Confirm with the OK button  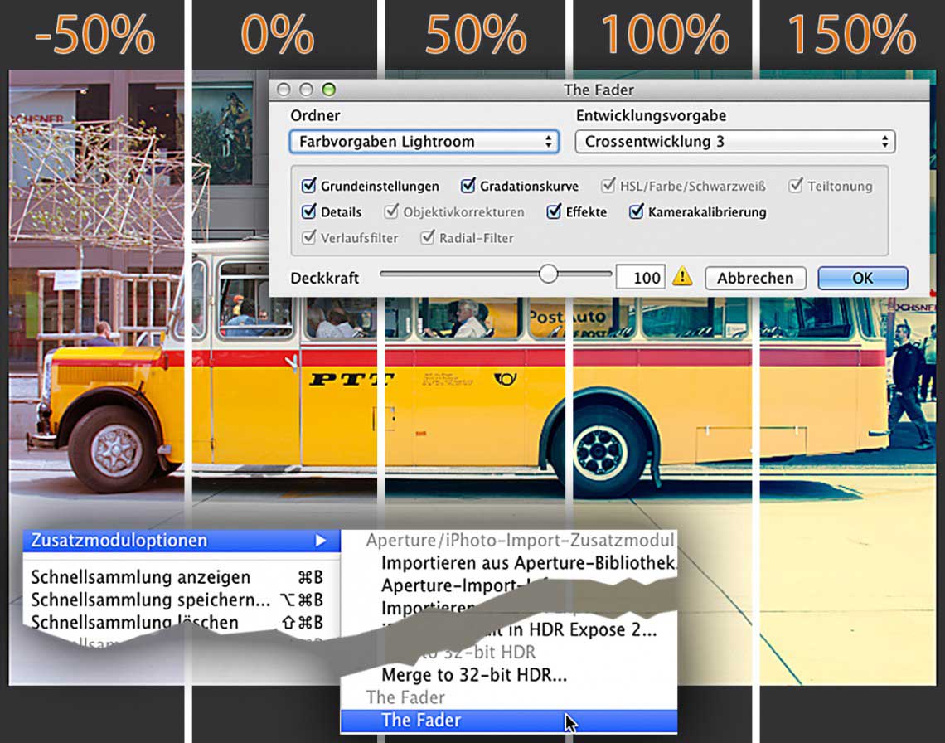point(862,278)
